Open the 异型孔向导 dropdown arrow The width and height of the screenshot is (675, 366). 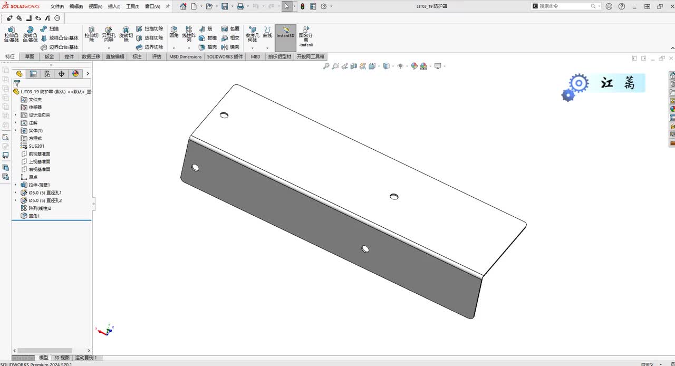[x=109, y=48]
